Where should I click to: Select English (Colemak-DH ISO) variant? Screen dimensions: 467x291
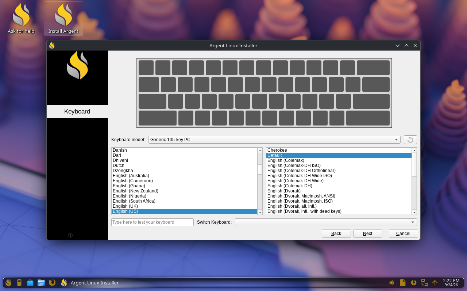point(339,166)
